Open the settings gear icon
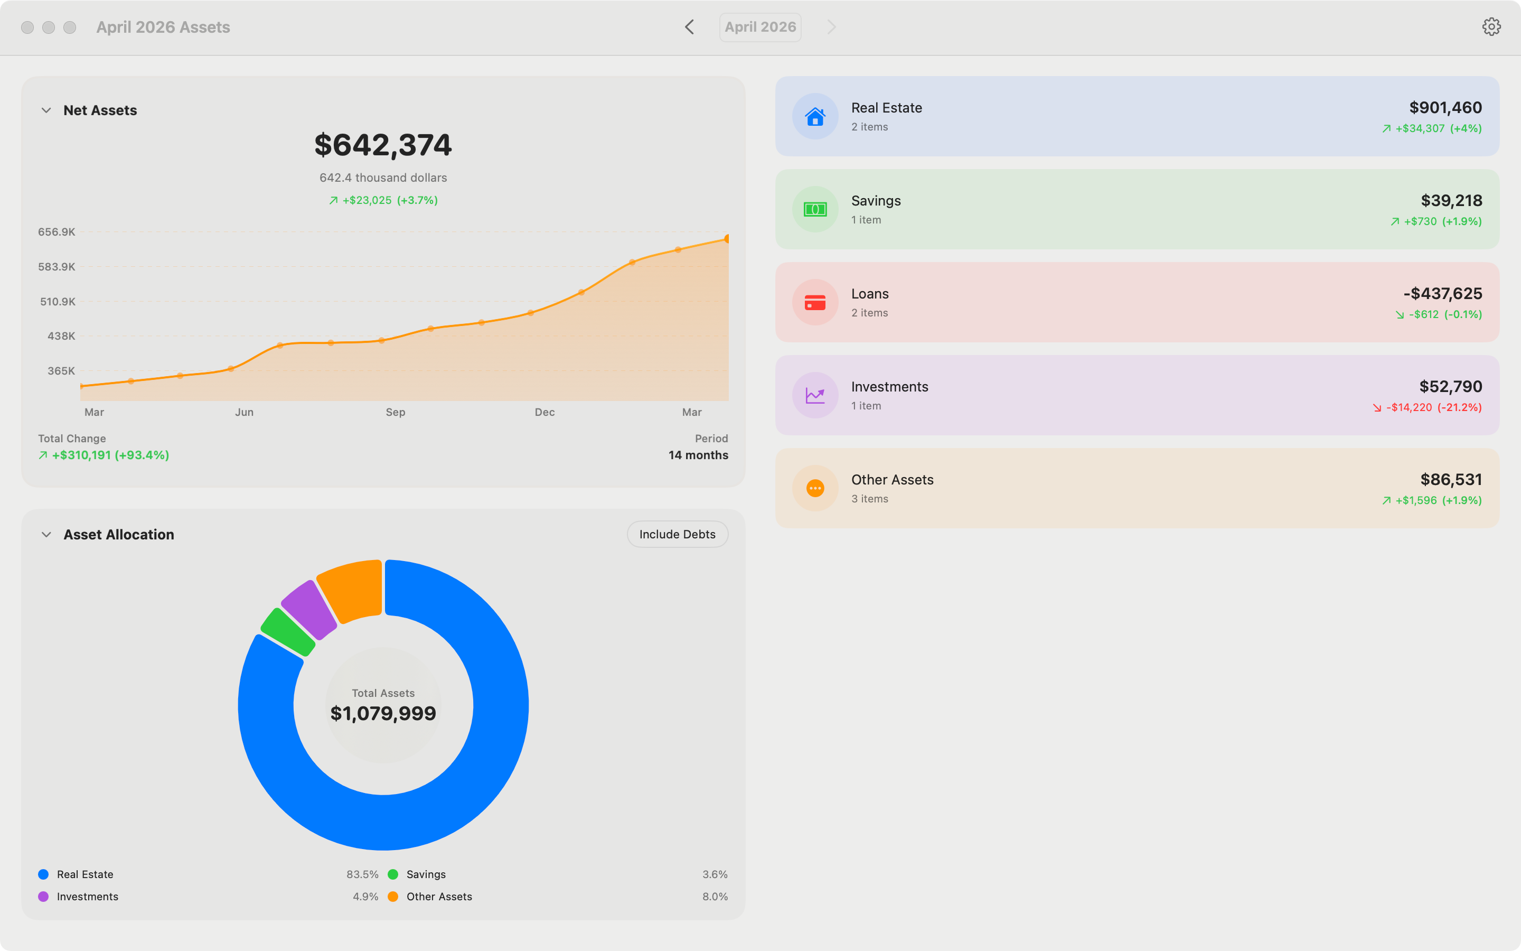The image size is (1521, 951). (x=1491, y=27)
